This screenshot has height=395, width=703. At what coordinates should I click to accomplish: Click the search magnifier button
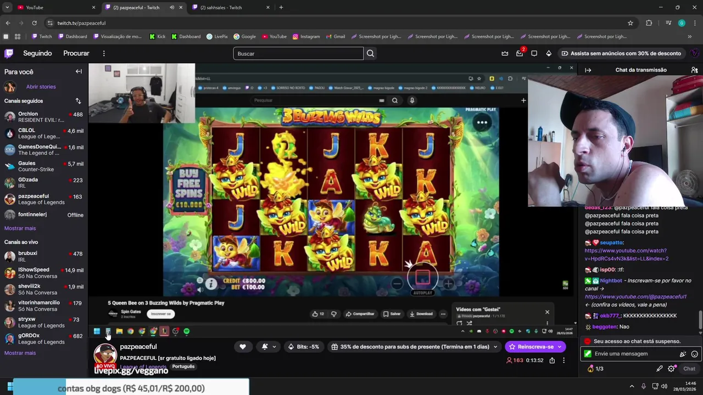point(370,53)
